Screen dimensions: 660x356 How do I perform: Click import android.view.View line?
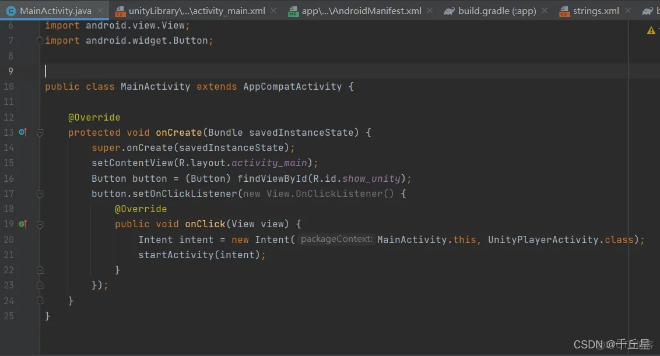pyautogui.click(x=117, y=25)
